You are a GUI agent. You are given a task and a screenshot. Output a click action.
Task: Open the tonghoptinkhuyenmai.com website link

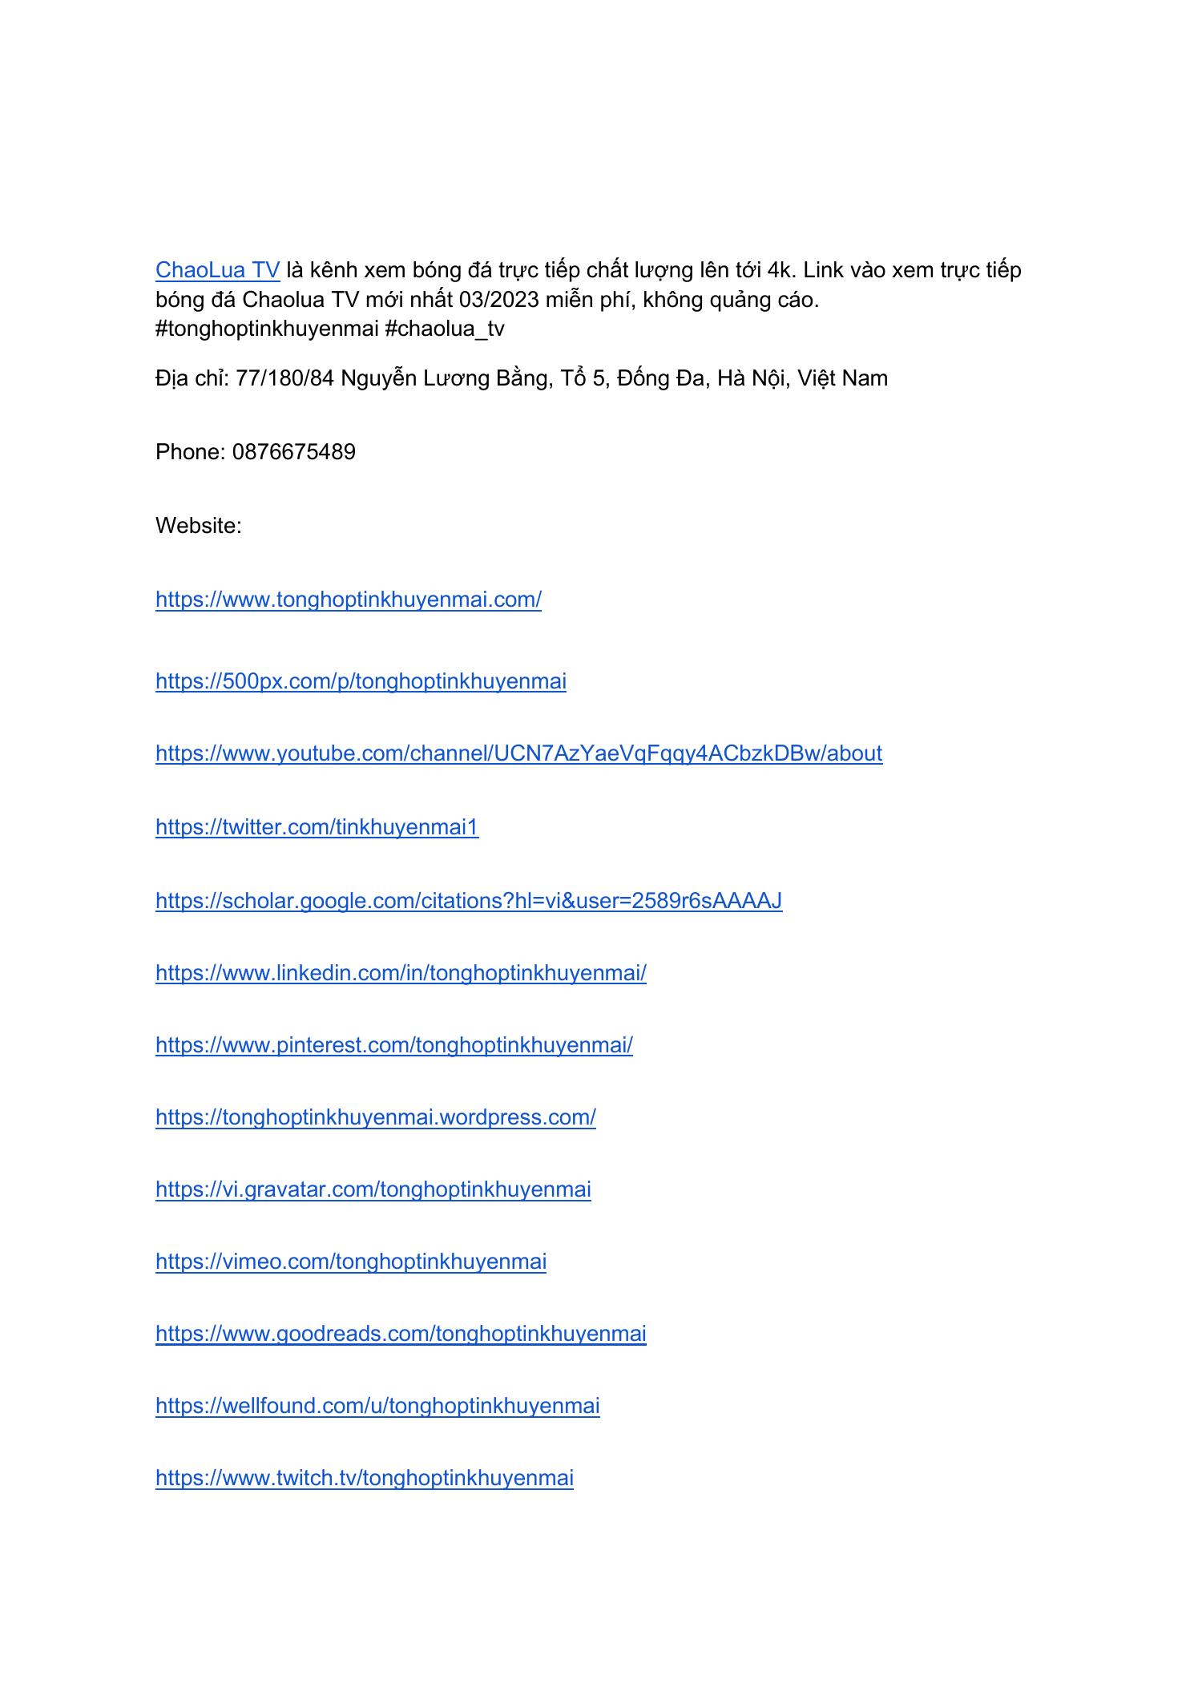[x=349, y=600]
